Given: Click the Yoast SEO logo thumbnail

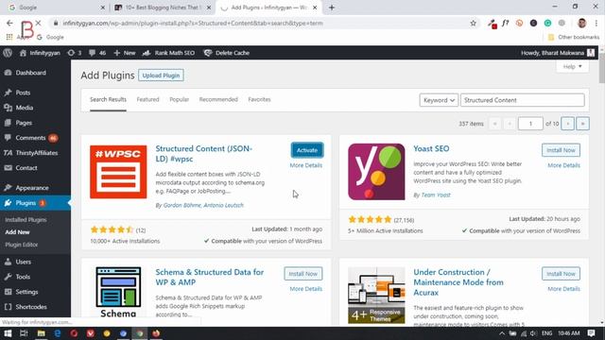Looking at the screenshot, I should 376,172.
